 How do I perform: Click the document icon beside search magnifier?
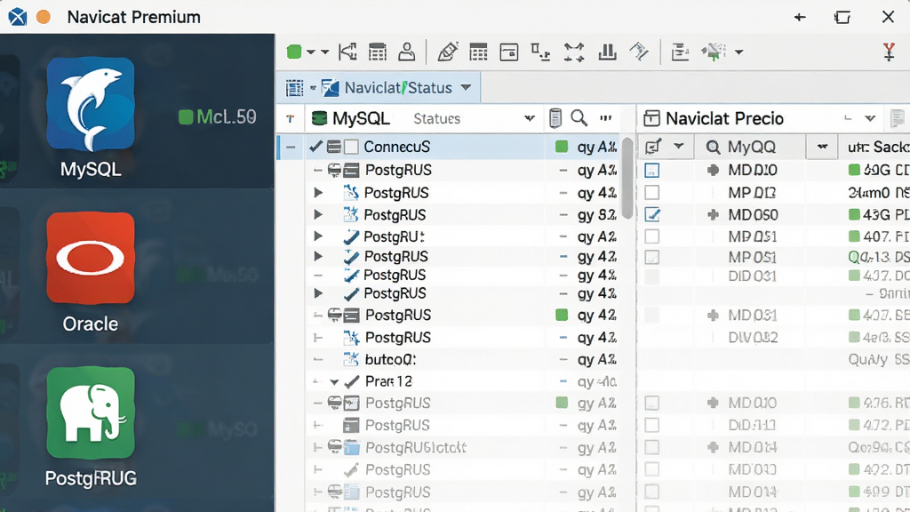[x=555, y=118]
